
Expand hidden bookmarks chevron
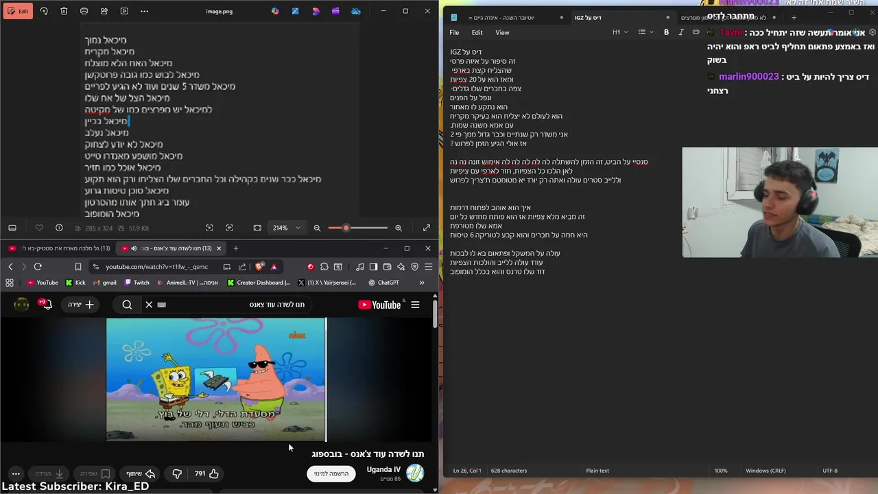[x=422, y=283]
